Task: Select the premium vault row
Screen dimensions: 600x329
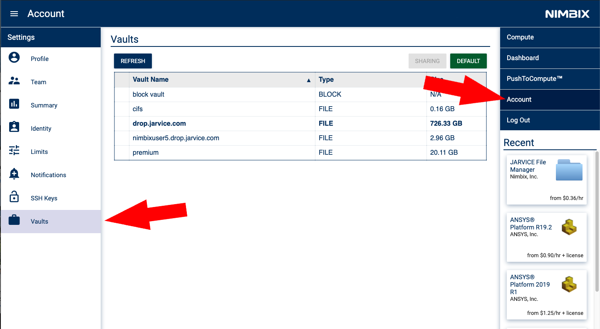Action: [x=300, y=153]
